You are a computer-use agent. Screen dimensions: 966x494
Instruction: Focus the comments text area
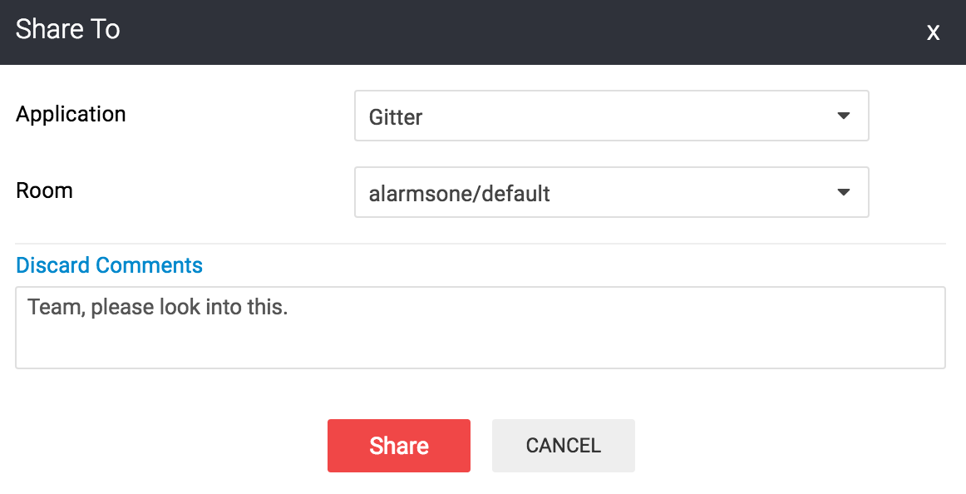click(480, 328)
